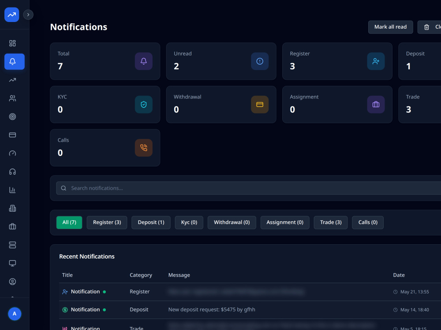441x330 pixels.
Task: Click the Trade stat card
Action: click(420, 104)
